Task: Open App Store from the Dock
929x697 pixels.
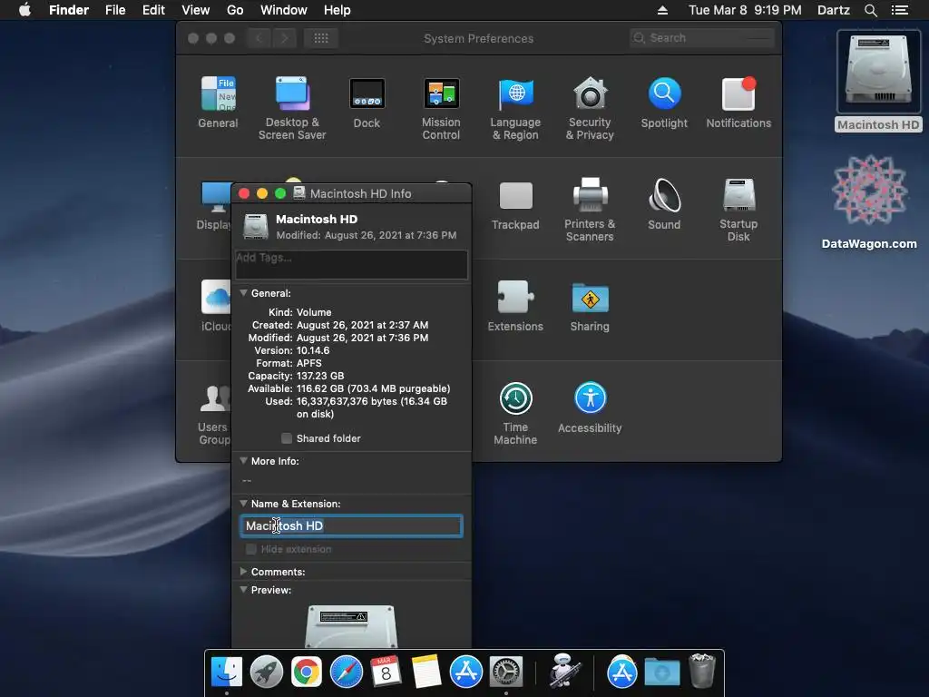Action: (465, 672)
